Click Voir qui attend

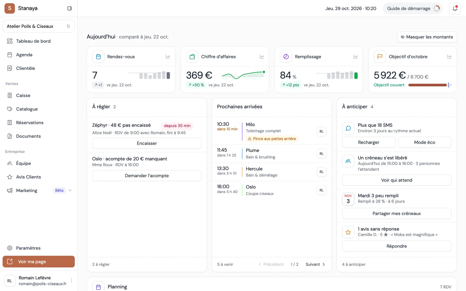coord(397,180)
